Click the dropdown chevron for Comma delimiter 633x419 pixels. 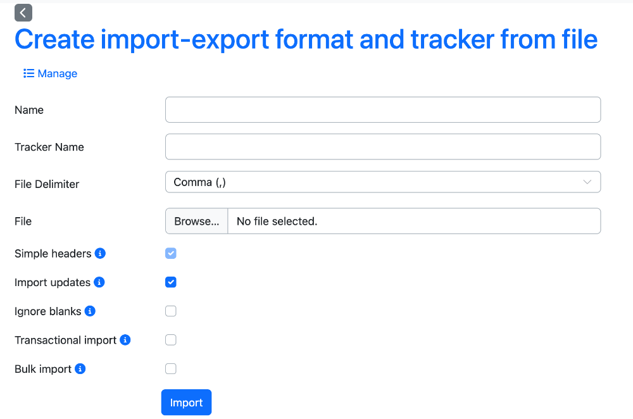point(587,182)
